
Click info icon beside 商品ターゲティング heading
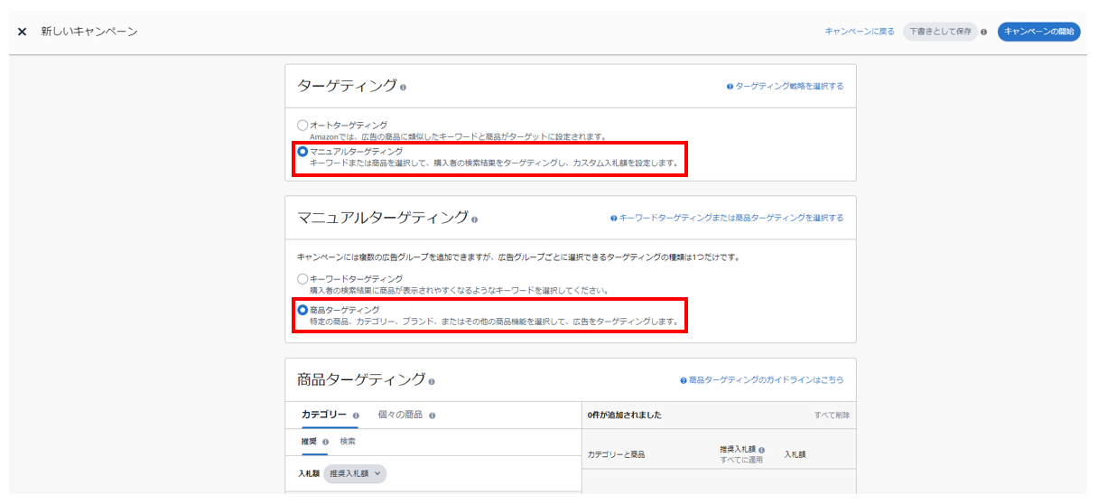click(432, 381)
